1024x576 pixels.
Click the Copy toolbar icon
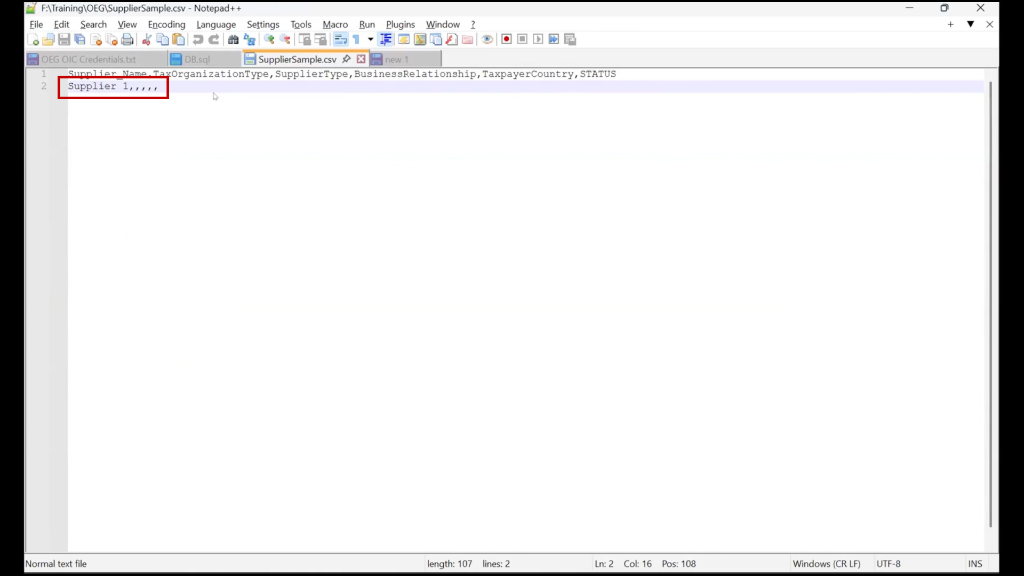tap(163, 39)
